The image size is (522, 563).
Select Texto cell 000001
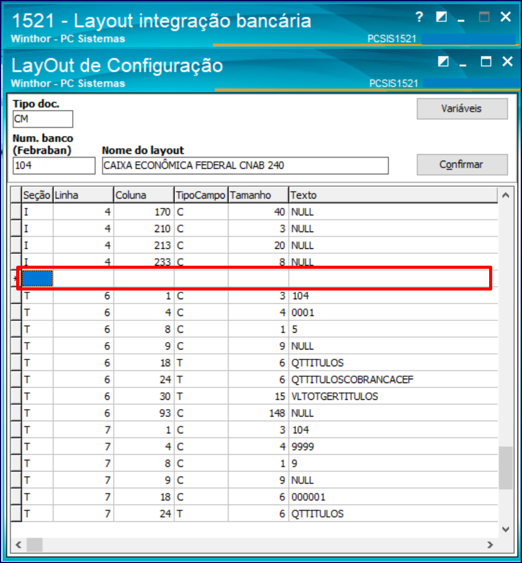click(394, 497)
